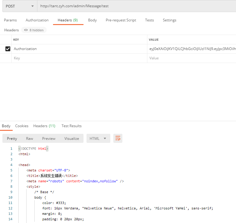Image resolution: width=236 pixels, height=223 pixels.
Task: Switch to the request Authorization tab
Action: (x=37, y=20)
